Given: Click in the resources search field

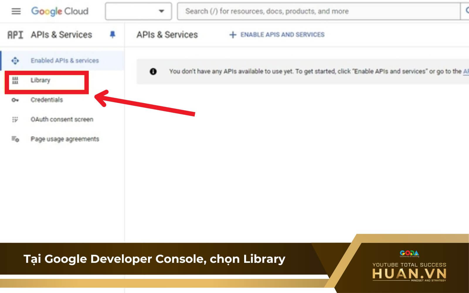Looking at the screenshot, I should 318,11.
